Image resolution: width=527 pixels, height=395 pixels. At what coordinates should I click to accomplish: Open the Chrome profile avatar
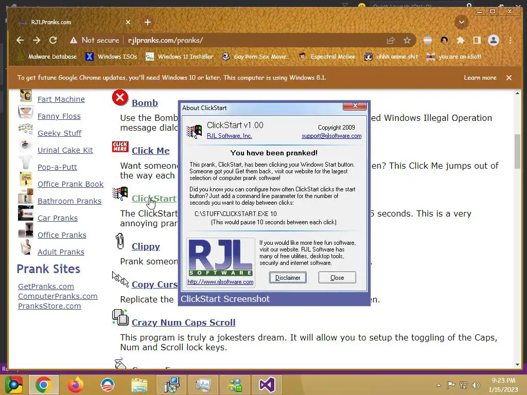click(x=494, y=40)
